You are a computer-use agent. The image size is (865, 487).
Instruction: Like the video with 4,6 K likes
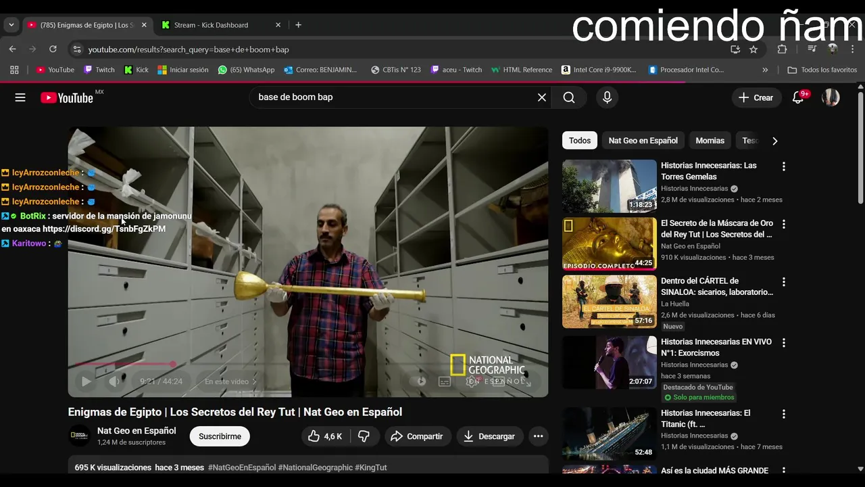pos(325,436)
